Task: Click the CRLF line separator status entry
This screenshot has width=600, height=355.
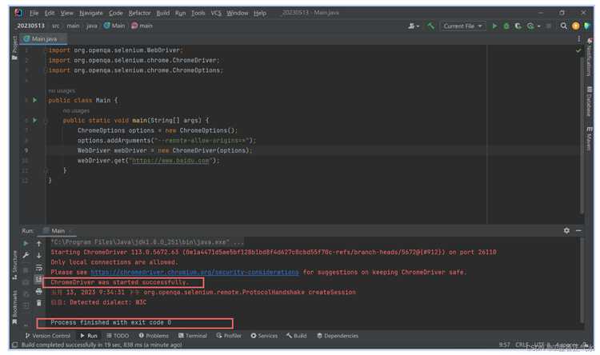Action: [522, 345]
